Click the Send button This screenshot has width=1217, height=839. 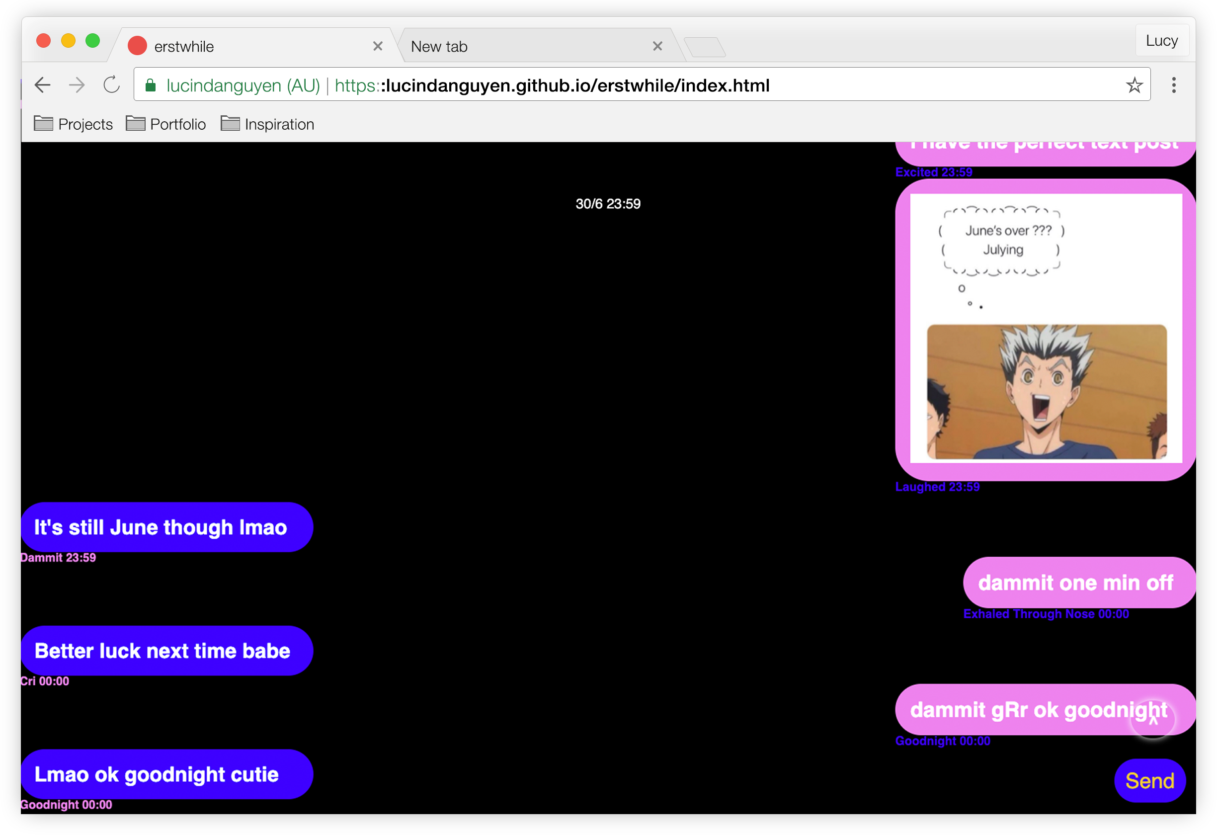click(x=1149, y=781)
